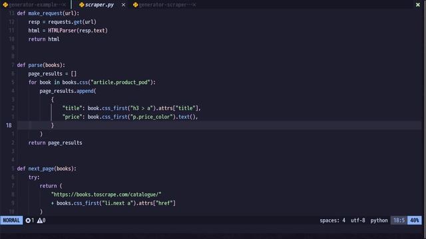Place cursor on 'def make_request(url):' line
This screenshot has width=426, height=239.
[48, 13]
